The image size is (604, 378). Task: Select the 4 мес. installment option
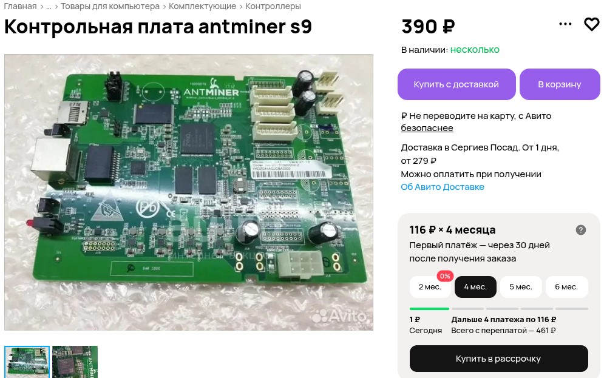pyautogui.click(x=475, y=287)
